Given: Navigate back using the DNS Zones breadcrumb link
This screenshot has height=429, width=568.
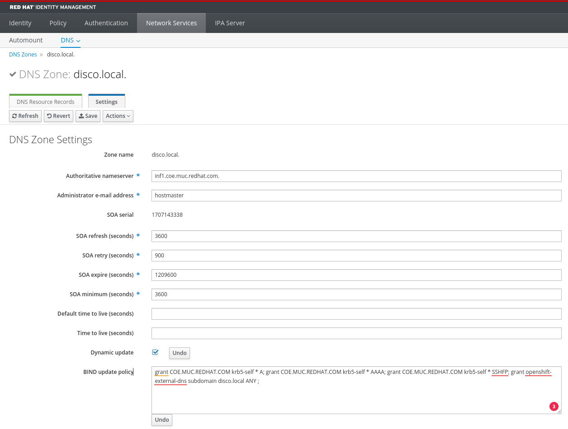Looking at the screenshot, I should tap(23, 54).
